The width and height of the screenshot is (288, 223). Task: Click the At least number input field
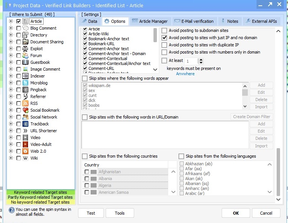(191, 61)
